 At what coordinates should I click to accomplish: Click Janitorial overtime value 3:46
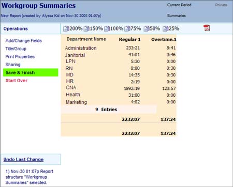[x=171, y=55]
